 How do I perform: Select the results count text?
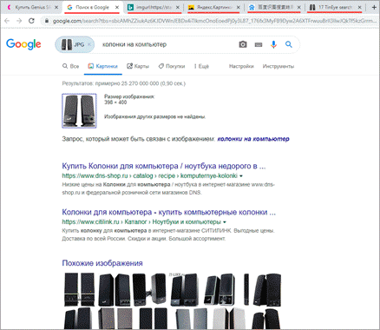pyautogui.click(x=123, y=83)
